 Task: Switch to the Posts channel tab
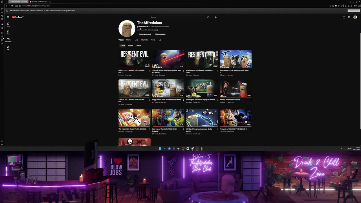tap(153, 40)
